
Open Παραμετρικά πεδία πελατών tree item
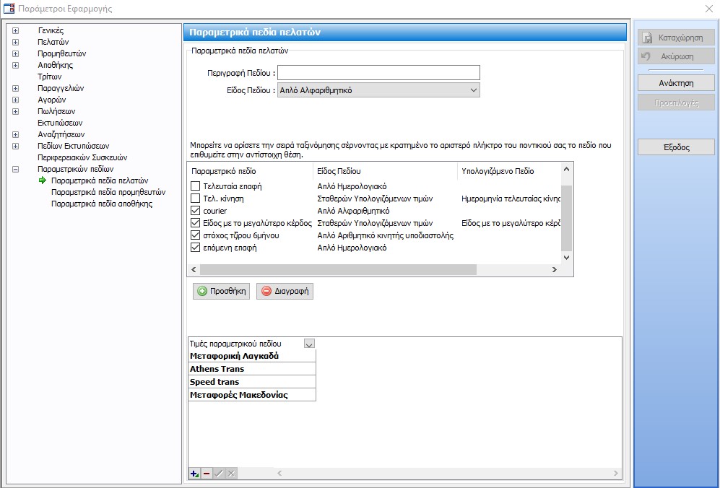[x=100, y=180]
